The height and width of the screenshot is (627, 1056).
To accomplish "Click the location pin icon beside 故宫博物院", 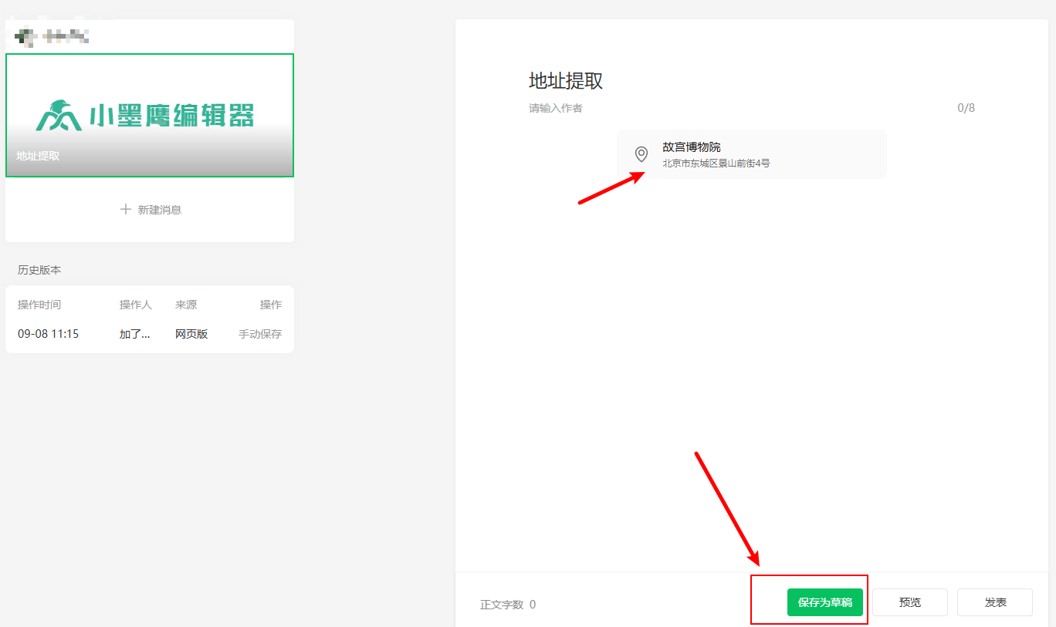I will 641,153.
